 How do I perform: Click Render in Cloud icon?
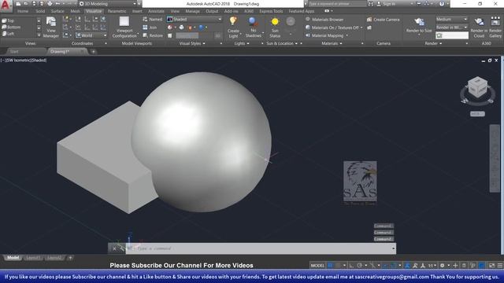479,22
